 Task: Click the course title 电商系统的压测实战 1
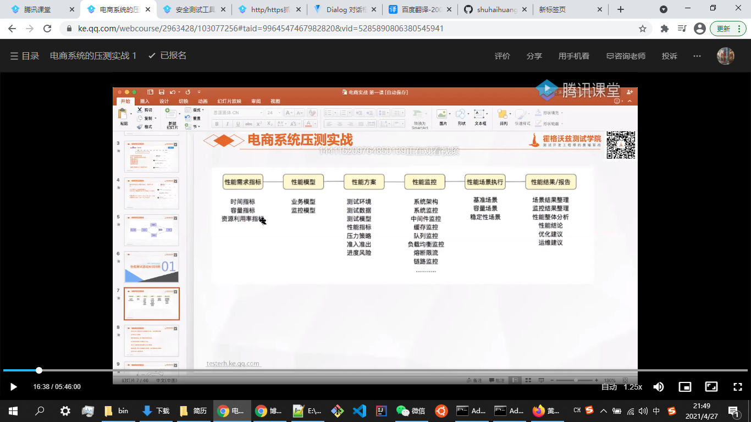(93, 55)
